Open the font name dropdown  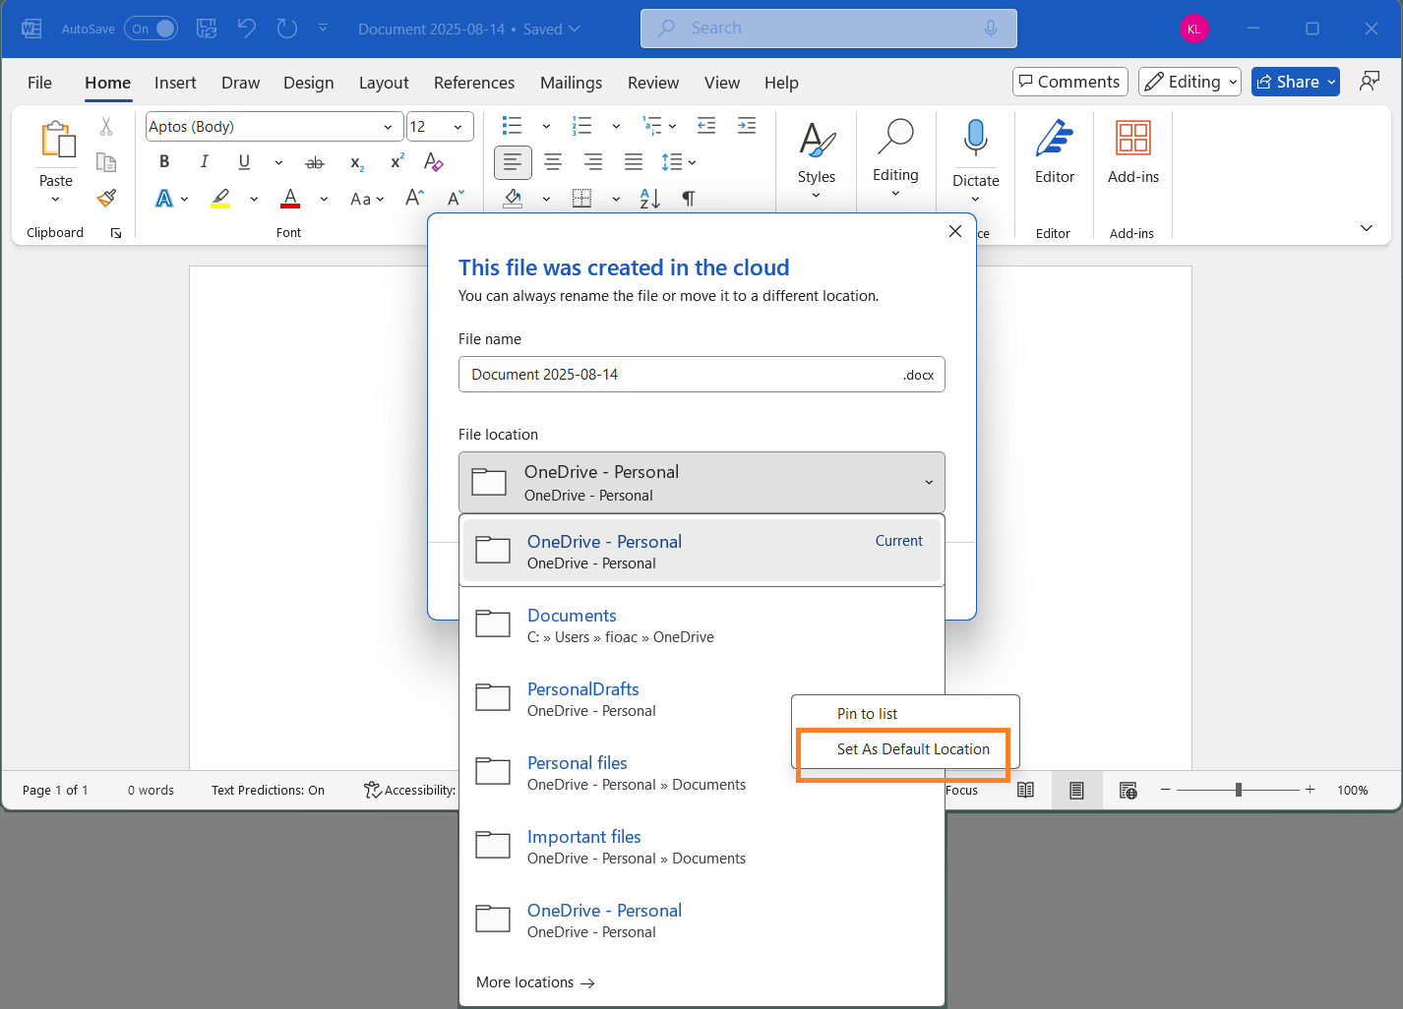[388, 126]
